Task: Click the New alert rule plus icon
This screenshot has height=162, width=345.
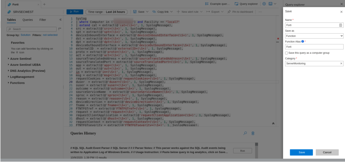Action: (178, 12)
